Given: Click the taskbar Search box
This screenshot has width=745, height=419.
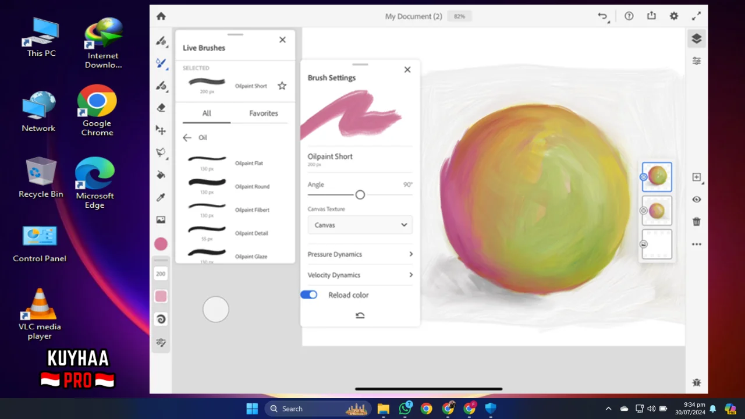Looking at the screenshot, I should click(x=318, y=409).
